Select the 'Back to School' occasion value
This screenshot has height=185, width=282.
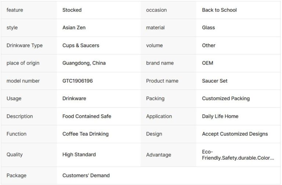pyautogui.click(x=219, y=10)
